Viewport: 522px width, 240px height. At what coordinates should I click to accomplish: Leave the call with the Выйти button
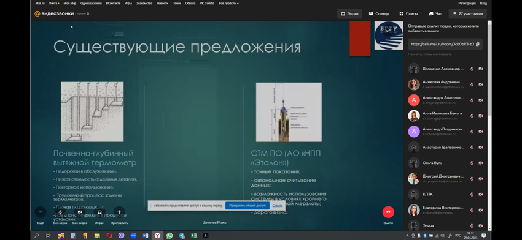[388, 212]
